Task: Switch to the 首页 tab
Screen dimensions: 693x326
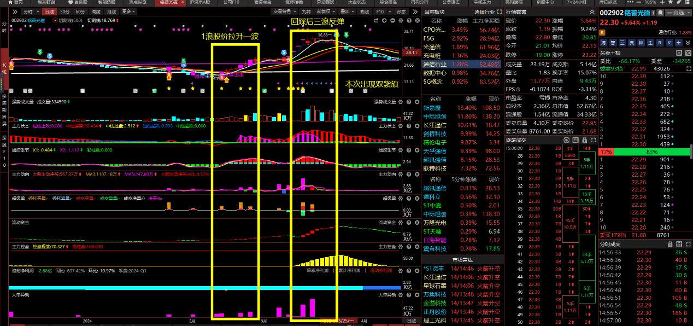Action: click(16, 2)
